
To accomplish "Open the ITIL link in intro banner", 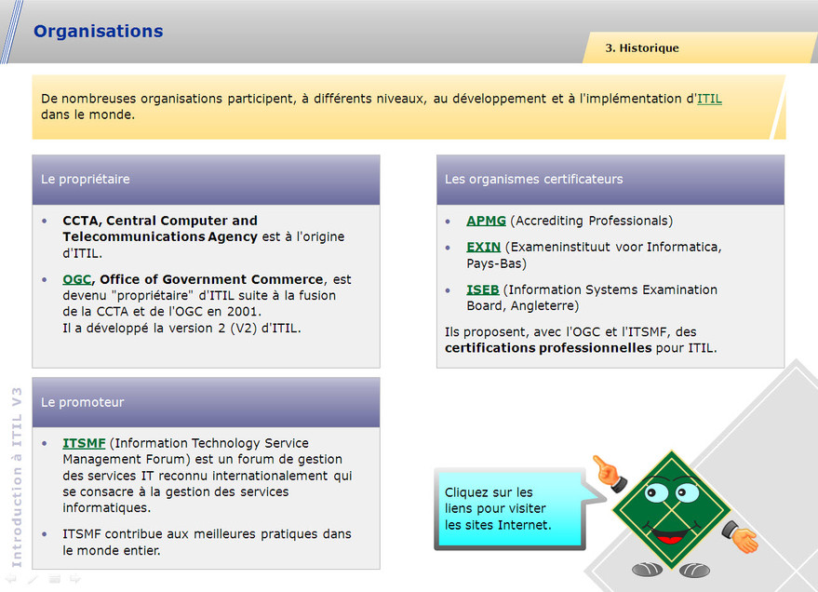I will [709, 99].
